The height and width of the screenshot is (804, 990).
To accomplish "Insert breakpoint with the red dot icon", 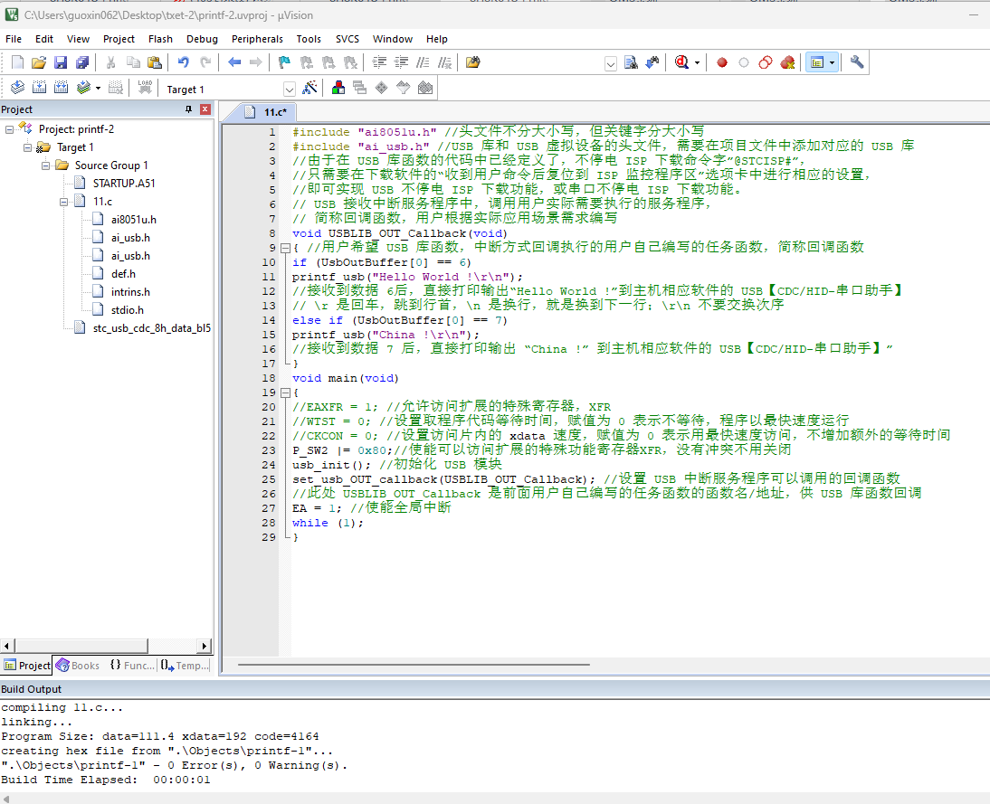I will point(721,62).
